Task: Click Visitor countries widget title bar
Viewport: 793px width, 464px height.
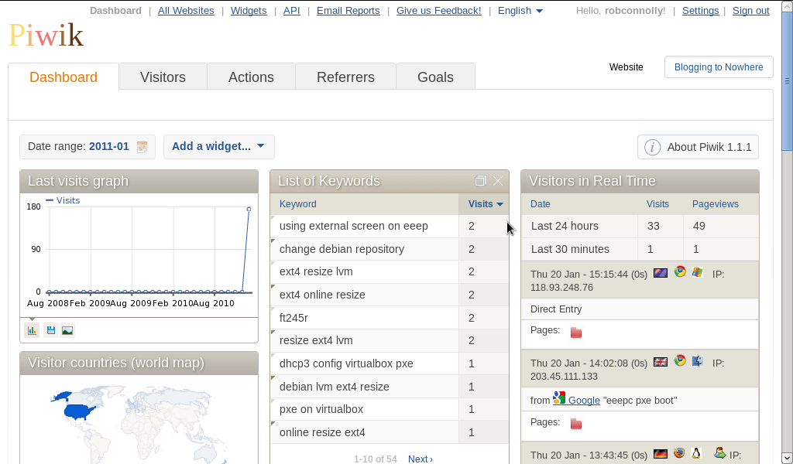Action: [139, 363]
